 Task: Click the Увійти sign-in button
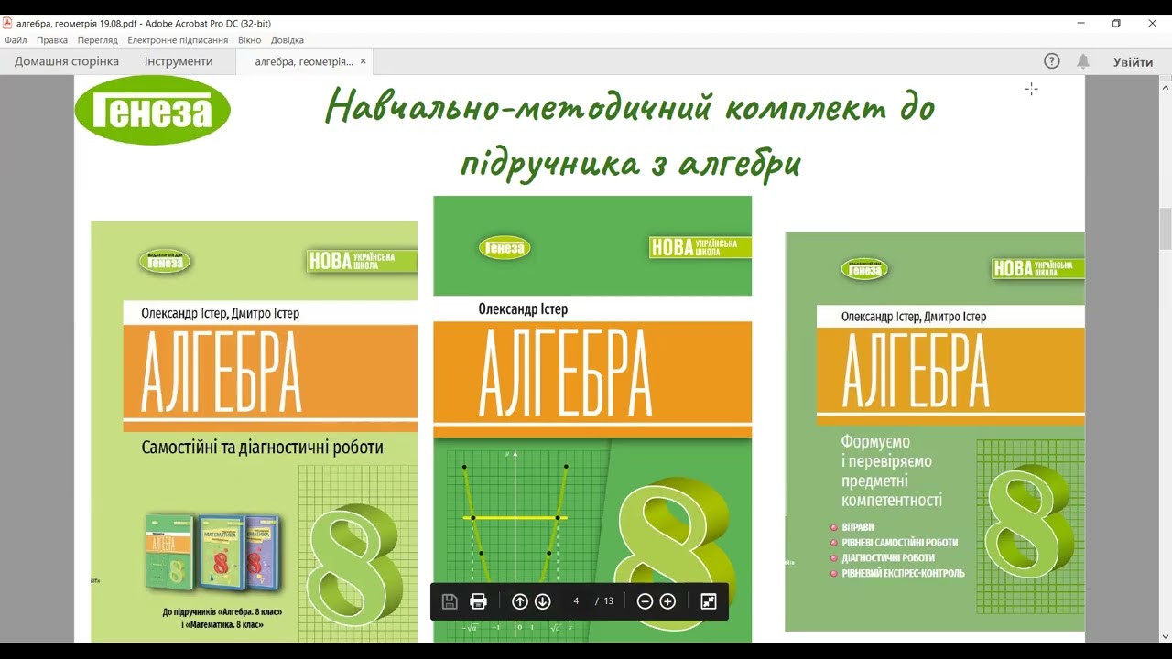point(1133,62)
